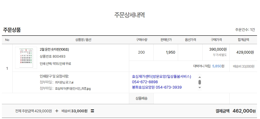260x119 pixels.
Task: Click scroll-up arrow in print text box
Action: pyautogui.click(x=200, y=77)
